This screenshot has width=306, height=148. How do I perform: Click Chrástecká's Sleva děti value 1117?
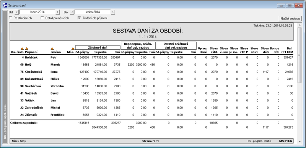click(x=265, y=72)
